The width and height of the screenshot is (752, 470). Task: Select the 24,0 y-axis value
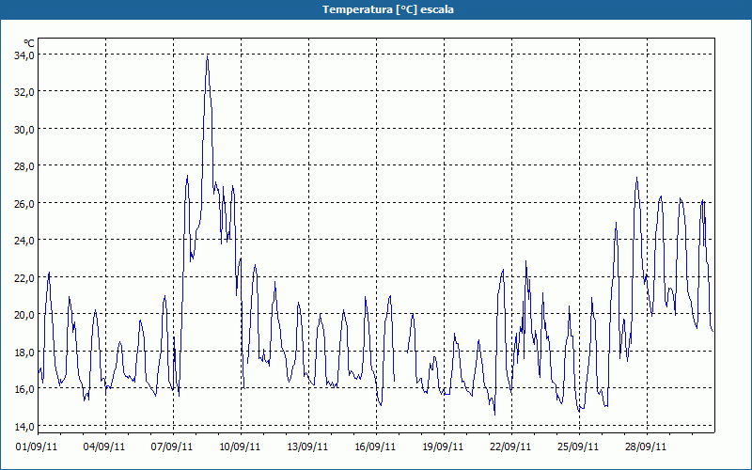tap(24, 241)
